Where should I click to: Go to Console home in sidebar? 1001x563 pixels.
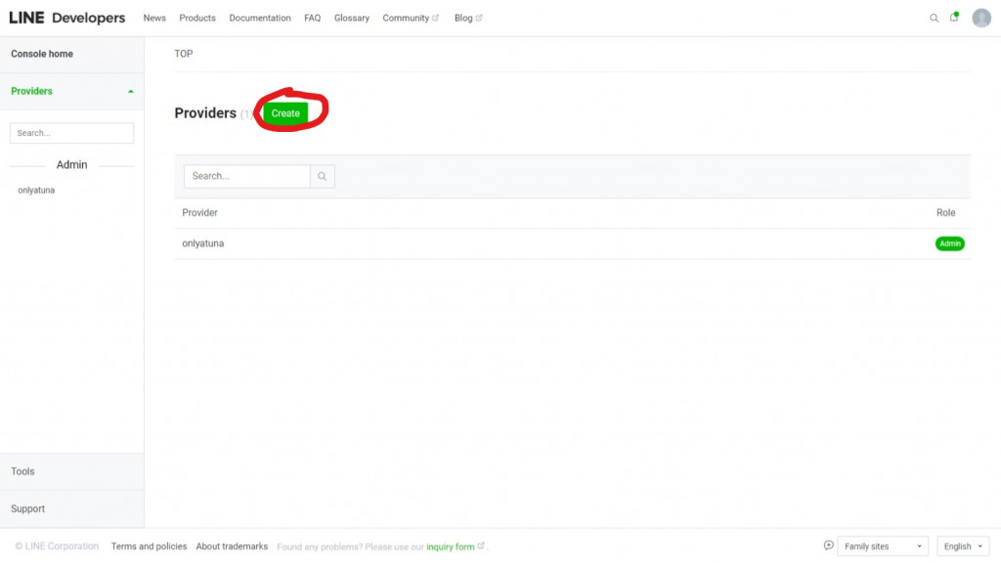(x=42, y=55)
